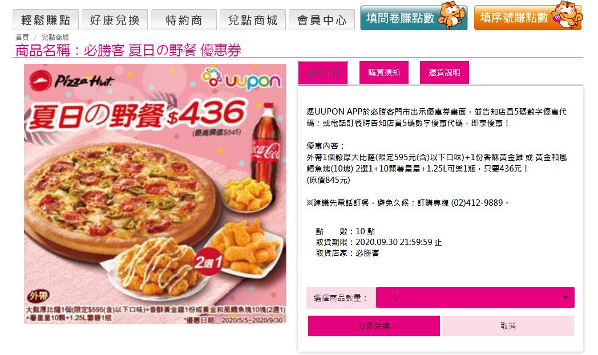598x355 pixels.
Task: Click the tiger mascot on teal banner
Action: (451, 15)
